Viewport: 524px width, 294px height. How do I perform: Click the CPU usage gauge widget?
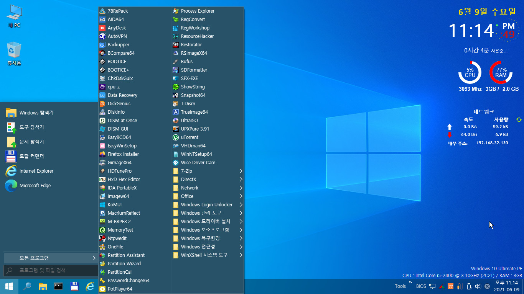470,72
